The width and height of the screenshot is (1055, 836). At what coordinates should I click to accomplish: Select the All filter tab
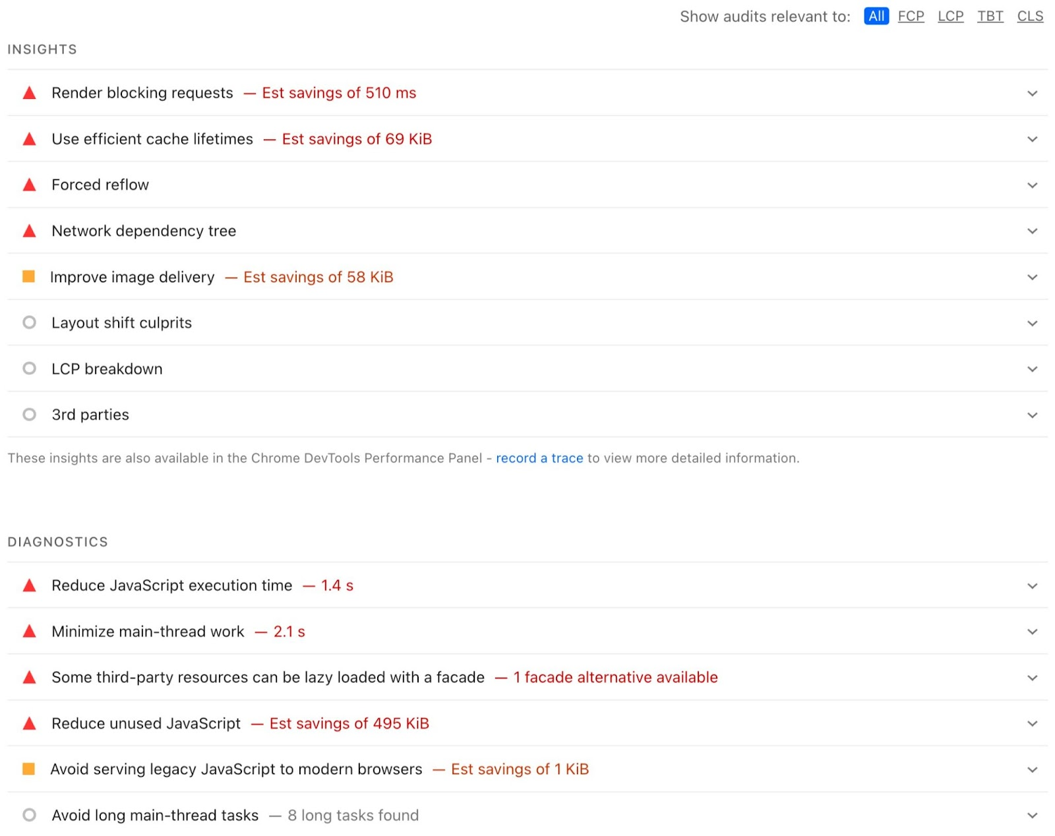point(876,16)
